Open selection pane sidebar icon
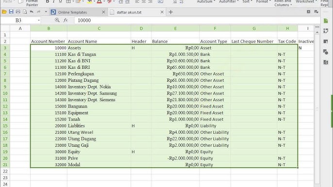 pos(326,31)
